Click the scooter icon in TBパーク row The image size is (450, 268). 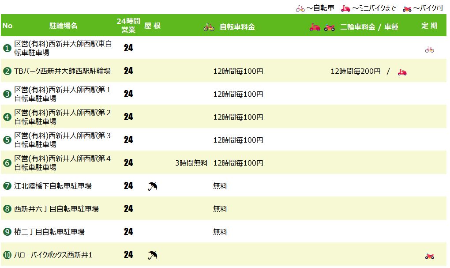pyautogui.click(x=402, y=72)
